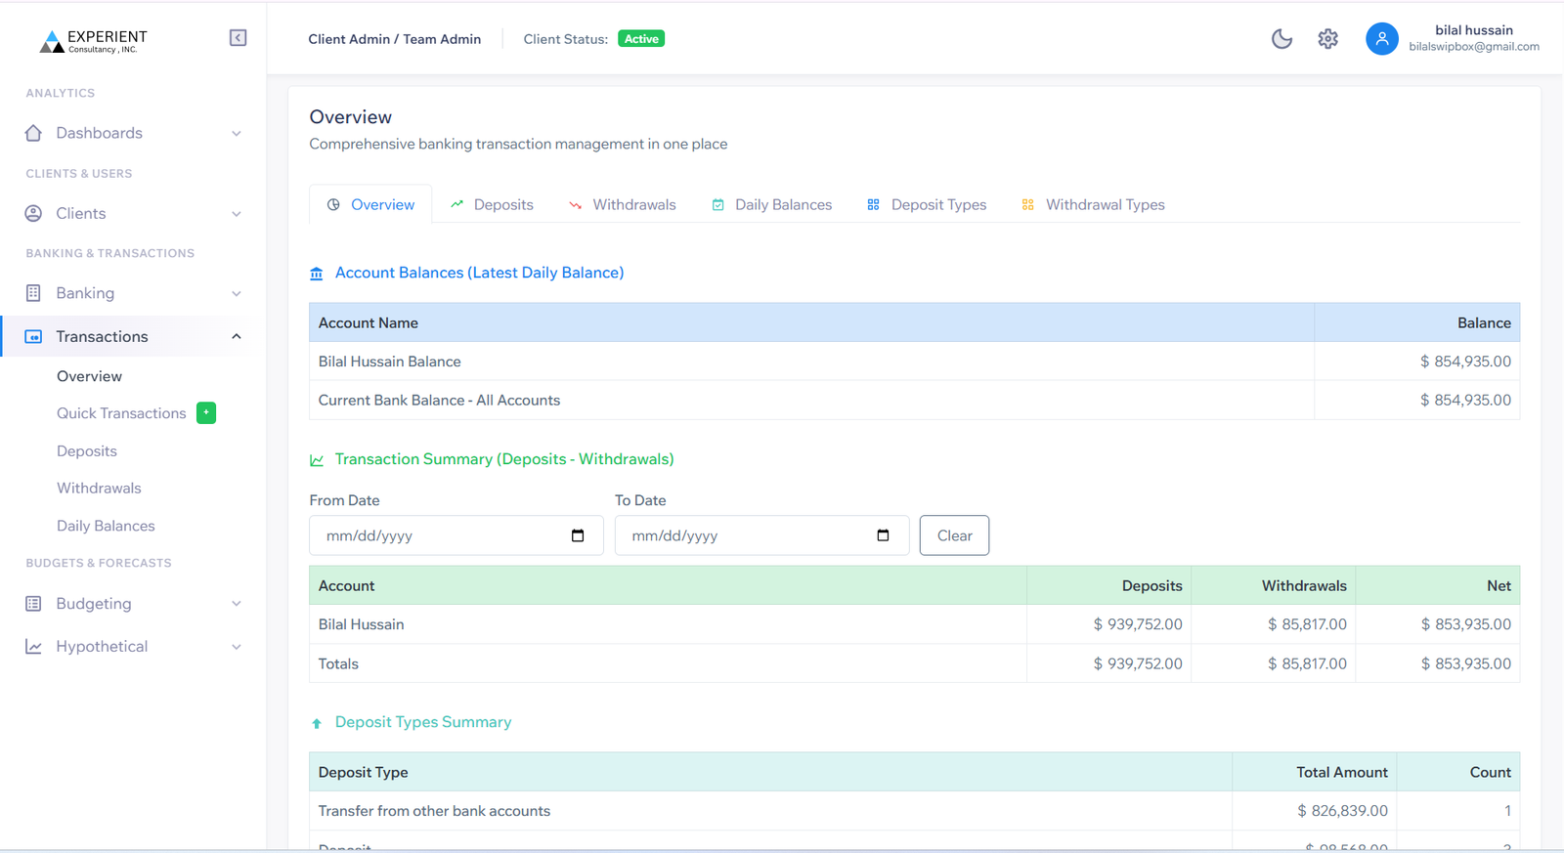The height and width of the screenshot is (853, 1564).
Task: Click the Budgeting list icon
Action: pyautogui.click(x=33, y=604)
